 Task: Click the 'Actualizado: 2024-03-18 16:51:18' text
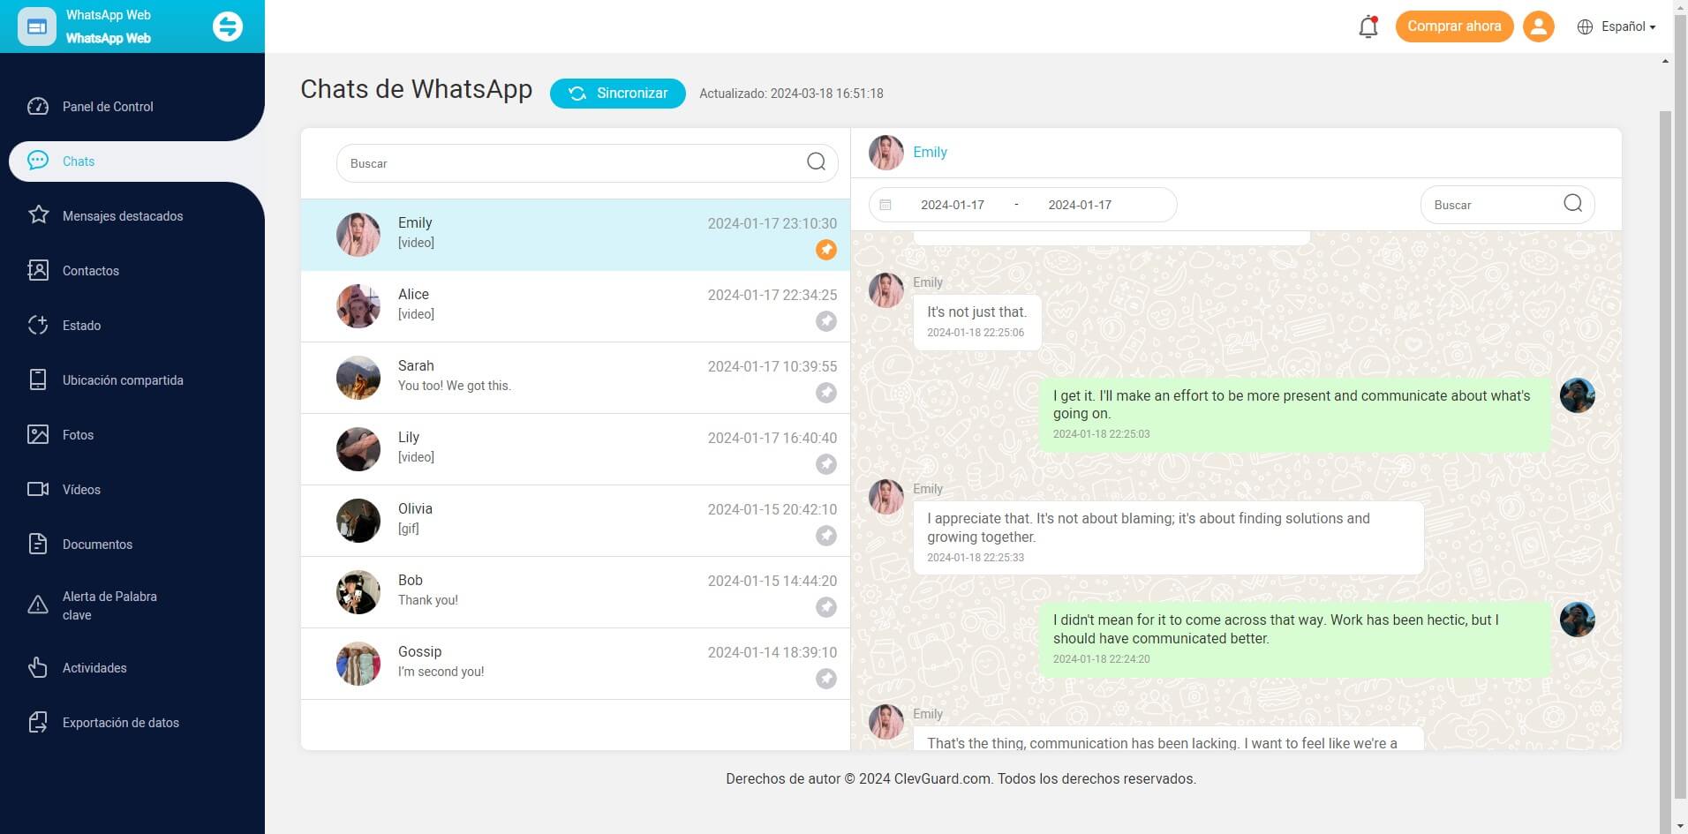791,94
